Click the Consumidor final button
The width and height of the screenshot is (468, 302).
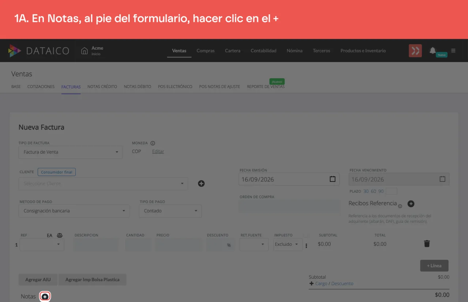57,172
